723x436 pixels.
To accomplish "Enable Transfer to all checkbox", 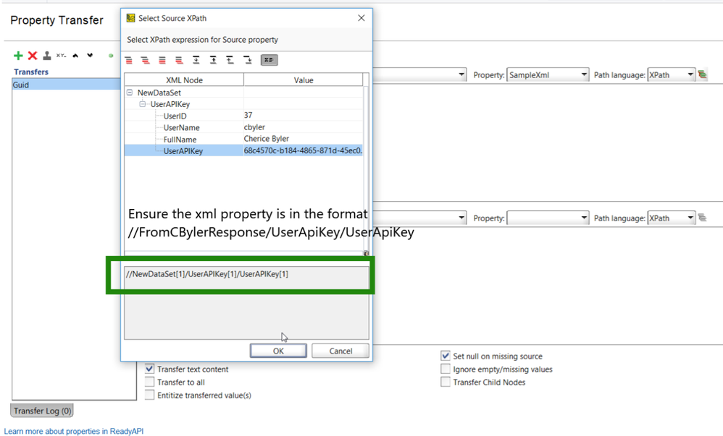I will [x=150, y=382].
